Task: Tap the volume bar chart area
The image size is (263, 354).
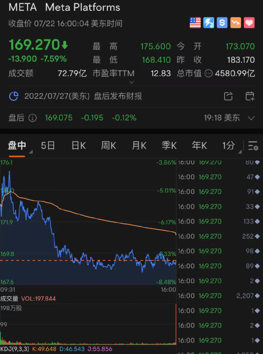Action: click(x=88, y=324)
